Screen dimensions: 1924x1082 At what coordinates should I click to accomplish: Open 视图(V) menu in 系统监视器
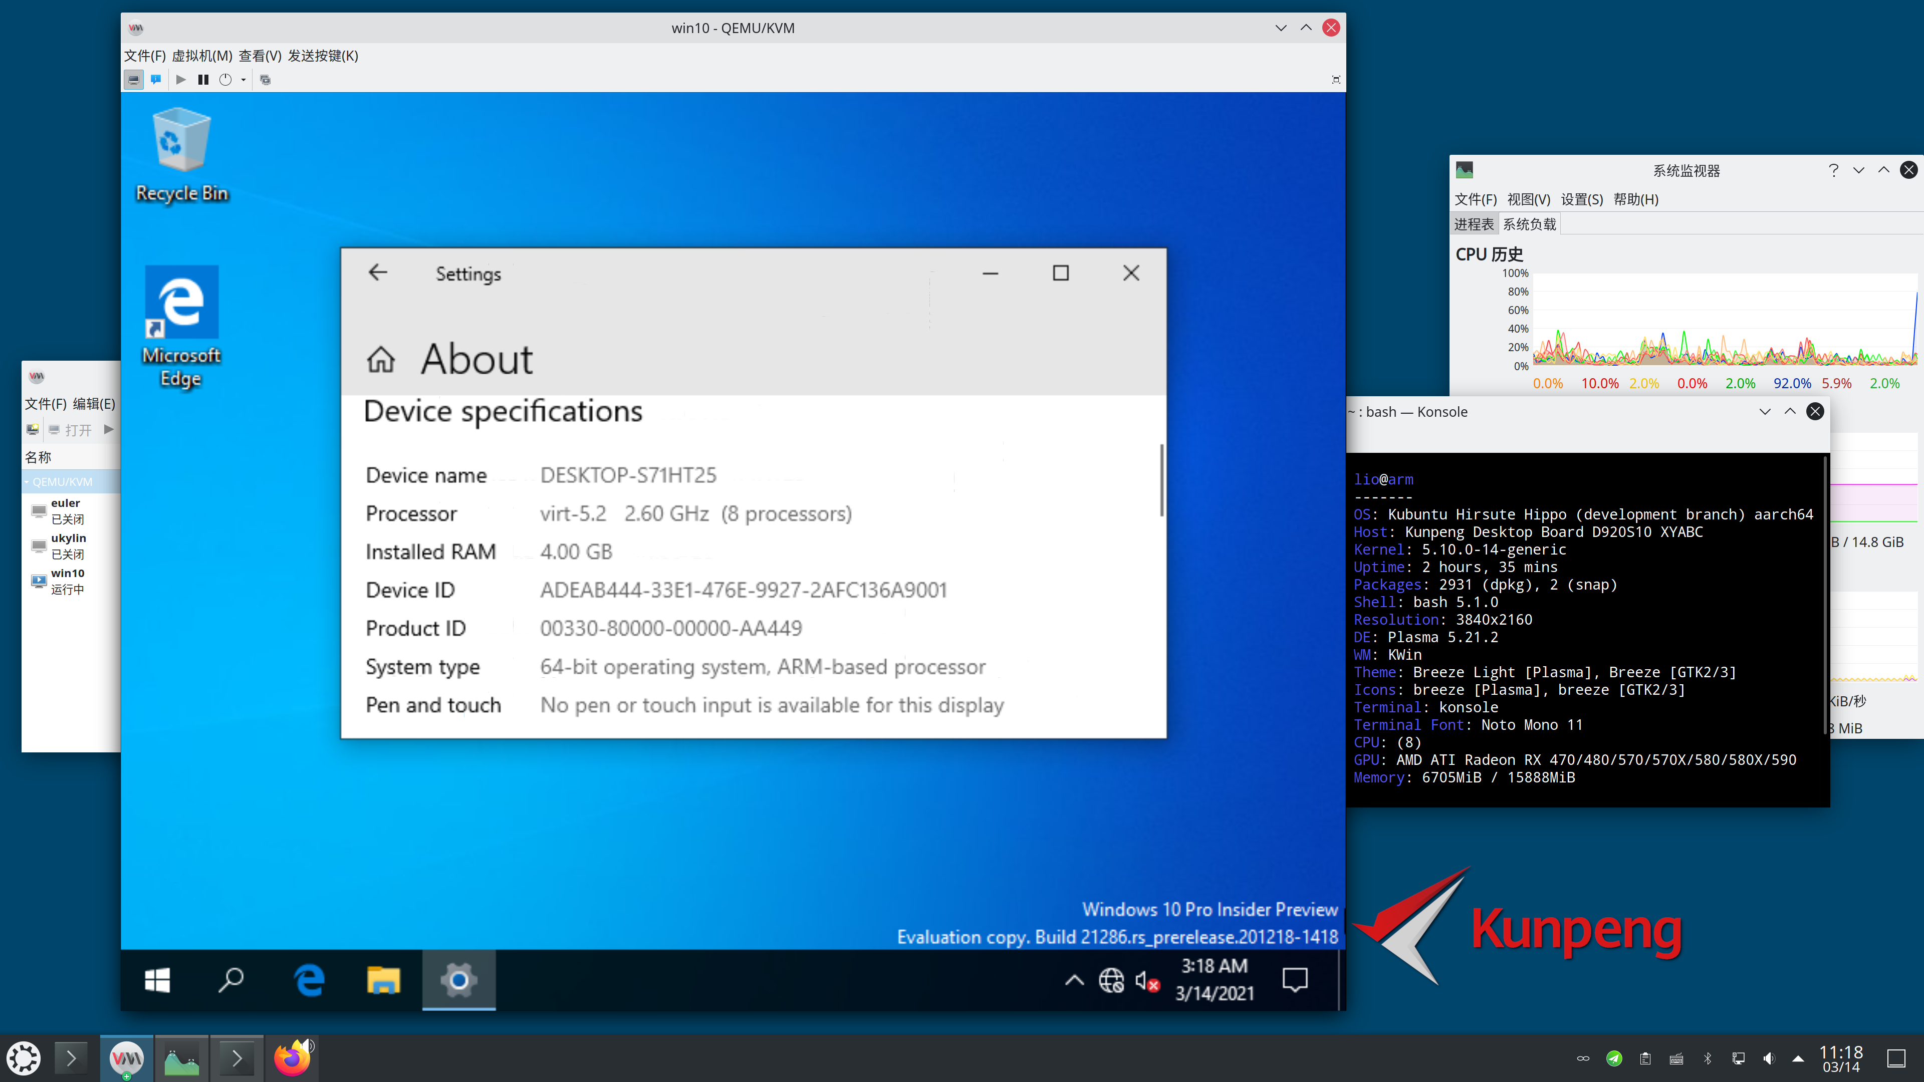pos(1528,199)
